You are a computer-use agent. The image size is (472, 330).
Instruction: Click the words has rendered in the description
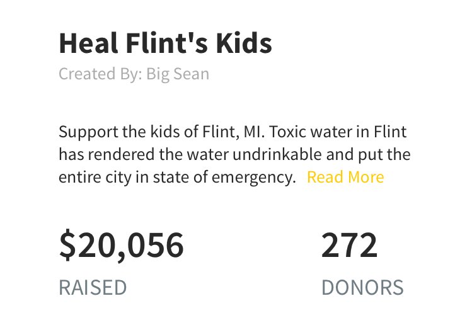click(x=106, y=154)
